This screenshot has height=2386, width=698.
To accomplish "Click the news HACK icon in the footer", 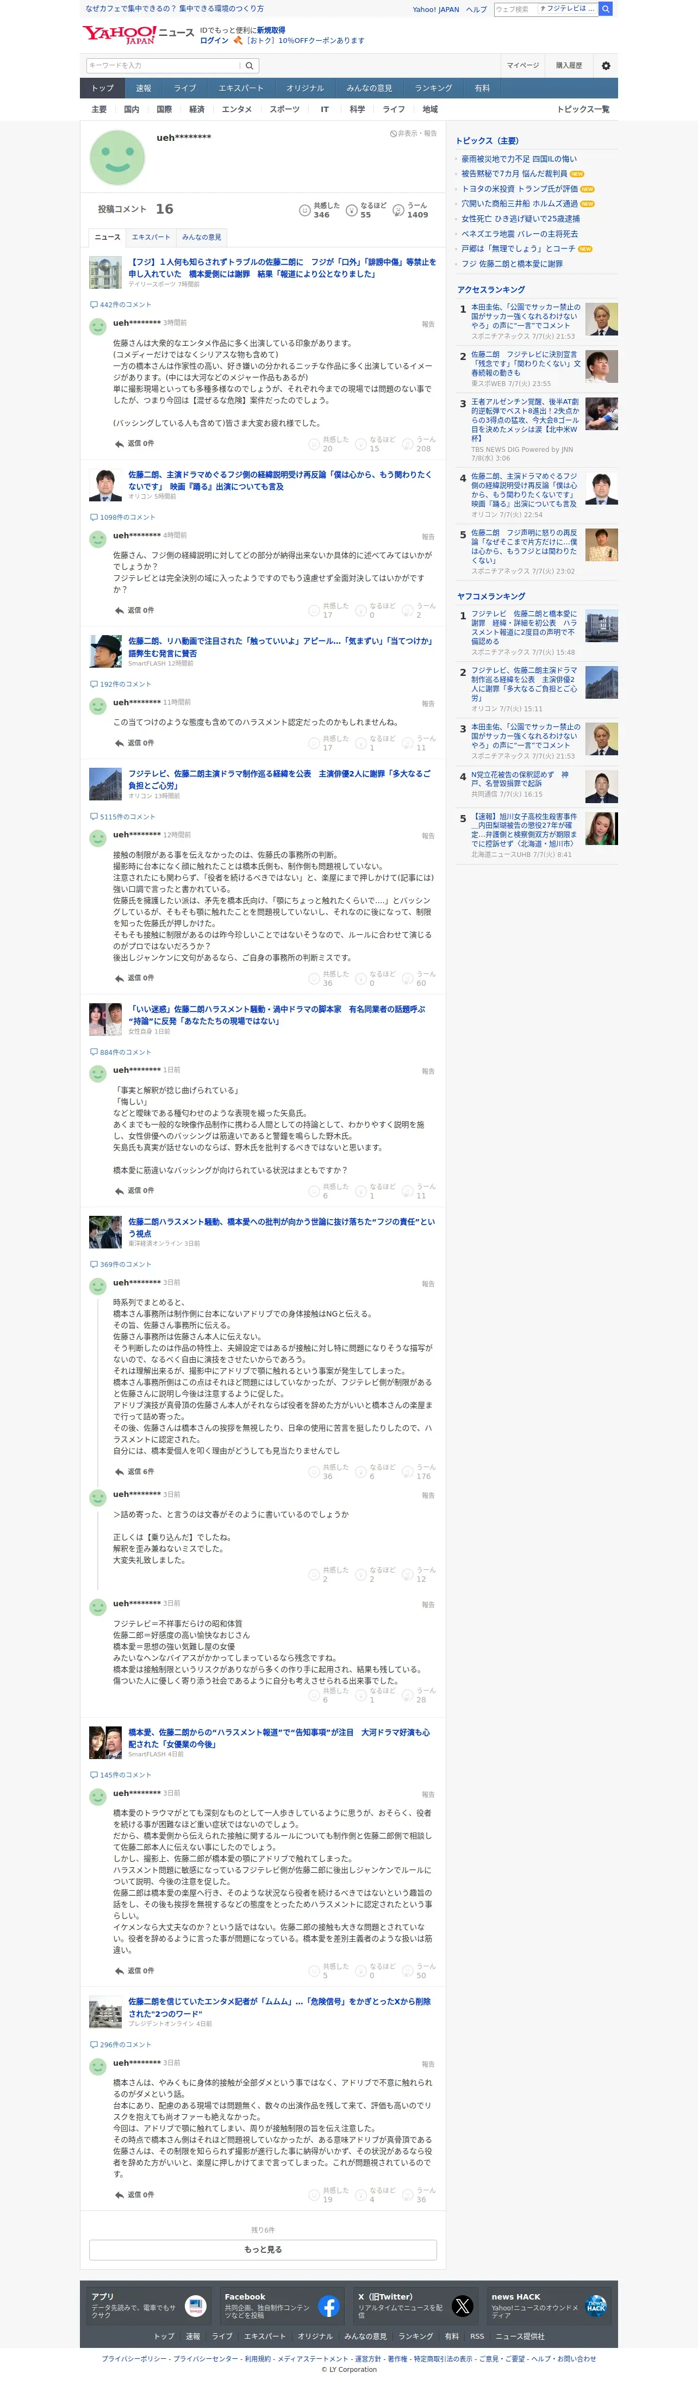I will pyautogui.click(x=596, y=2307).
